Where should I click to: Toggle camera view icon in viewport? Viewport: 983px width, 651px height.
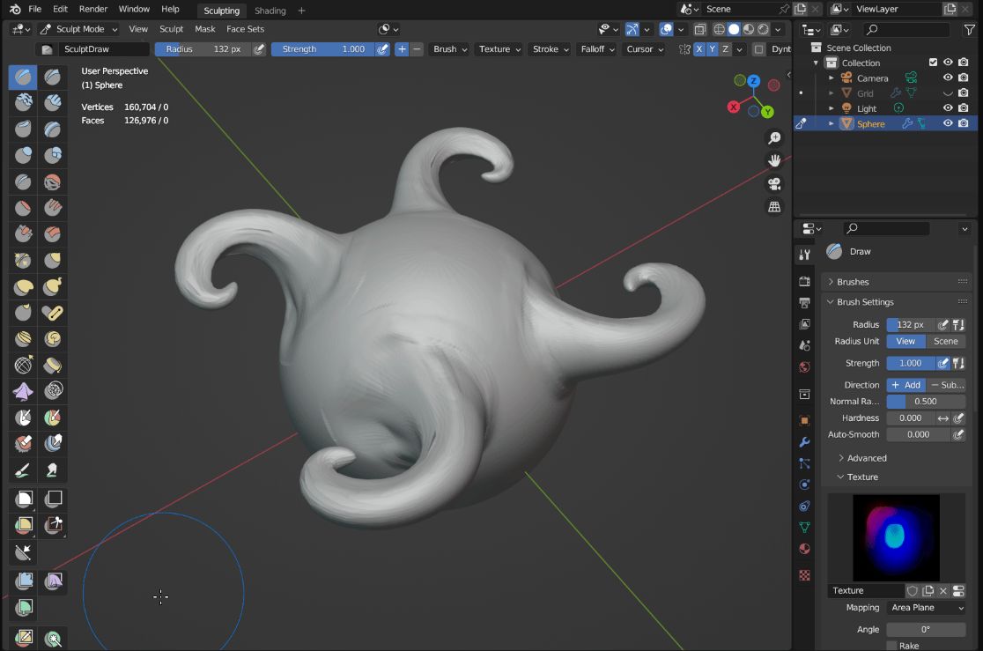775,184
